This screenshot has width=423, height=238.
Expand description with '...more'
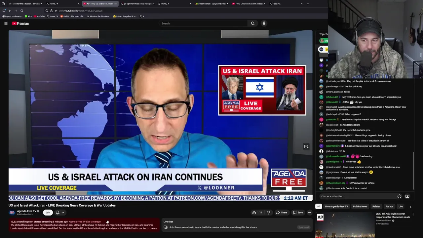pyautogui.click(x=153, y=228)
